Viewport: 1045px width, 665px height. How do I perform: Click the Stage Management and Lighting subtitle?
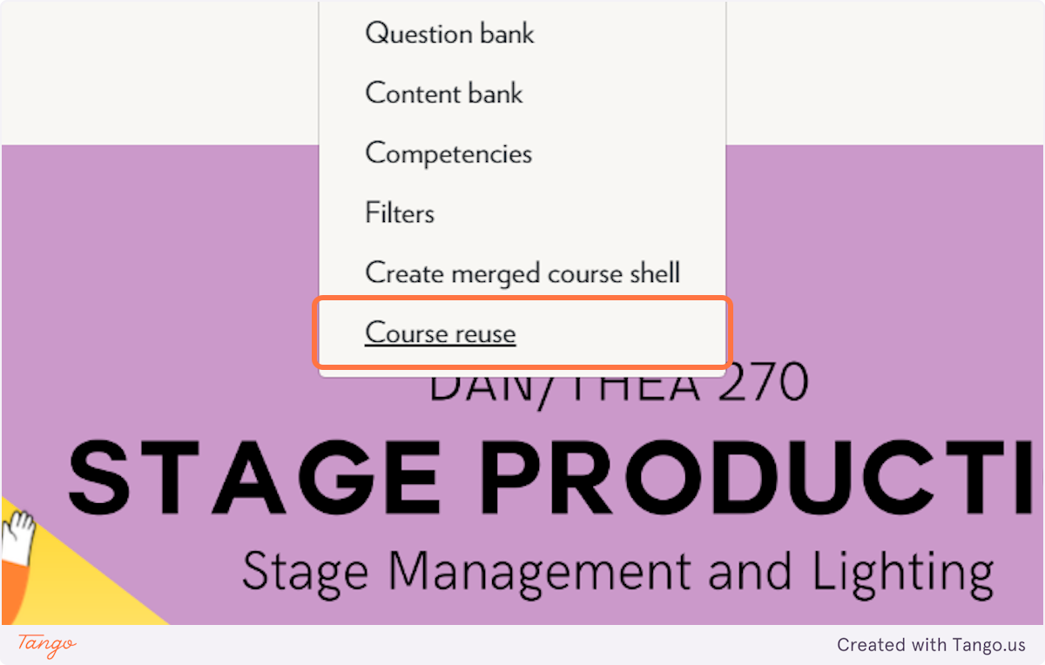coord(617,572)
